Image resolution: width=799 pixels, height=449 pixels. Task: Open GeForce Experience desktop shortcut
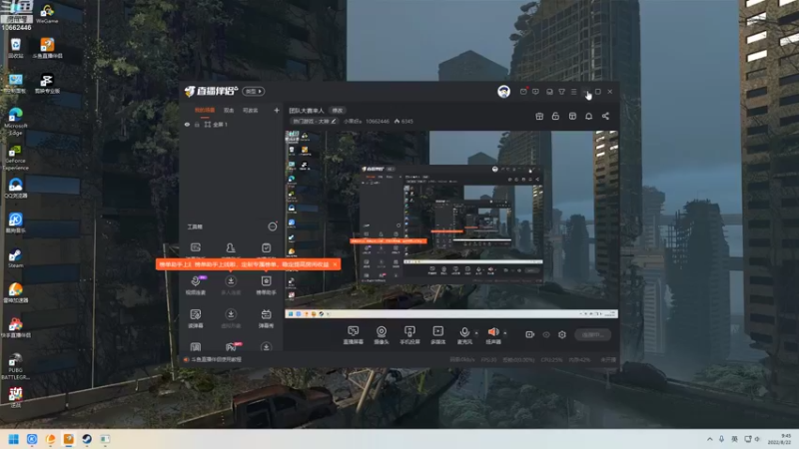point(15,159)
